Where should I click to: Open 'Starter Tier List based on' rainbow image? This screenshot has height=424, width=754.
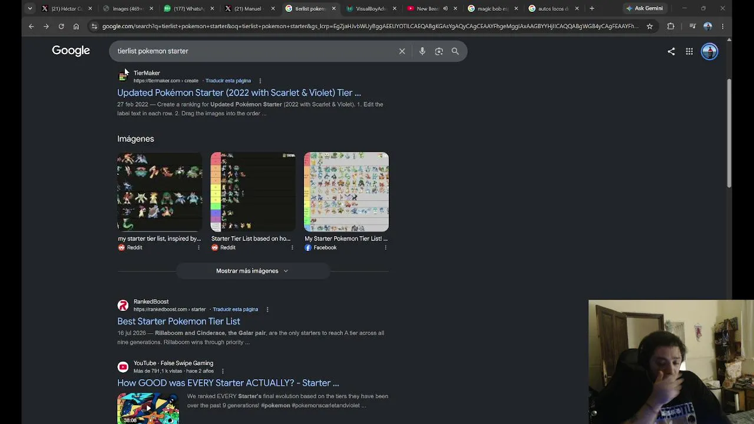pyautogui.click(x=253, y=192)
